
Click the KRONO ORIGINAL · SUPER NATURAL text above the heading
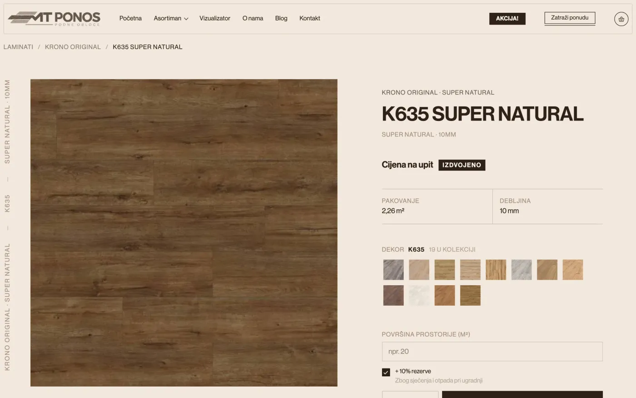point(438,92)
